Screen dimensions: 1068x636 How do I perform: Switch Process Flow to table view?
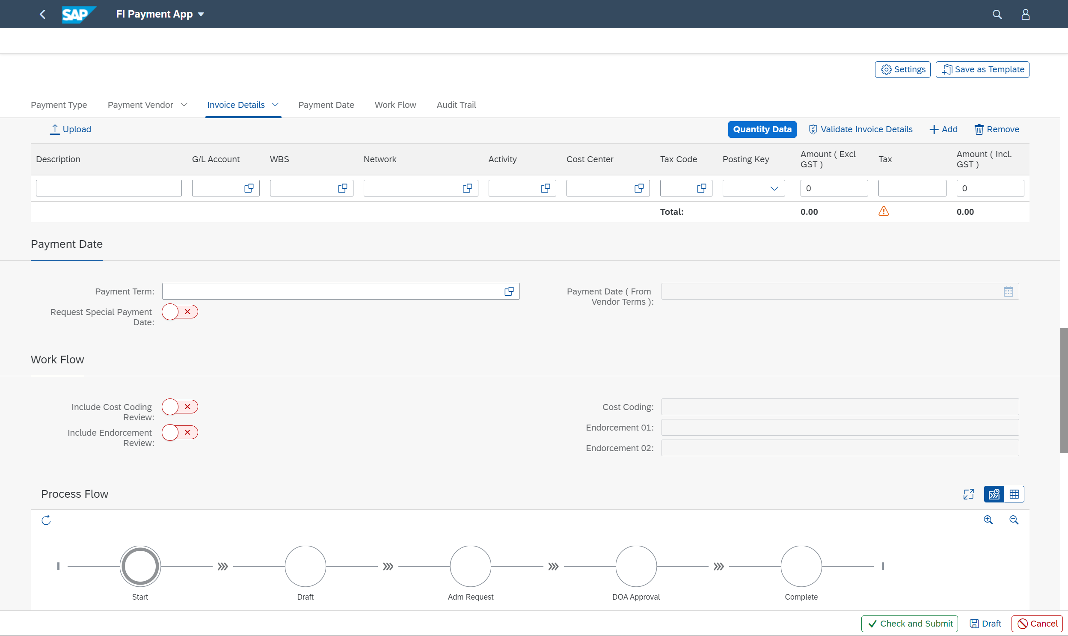tap(1014, 494)
